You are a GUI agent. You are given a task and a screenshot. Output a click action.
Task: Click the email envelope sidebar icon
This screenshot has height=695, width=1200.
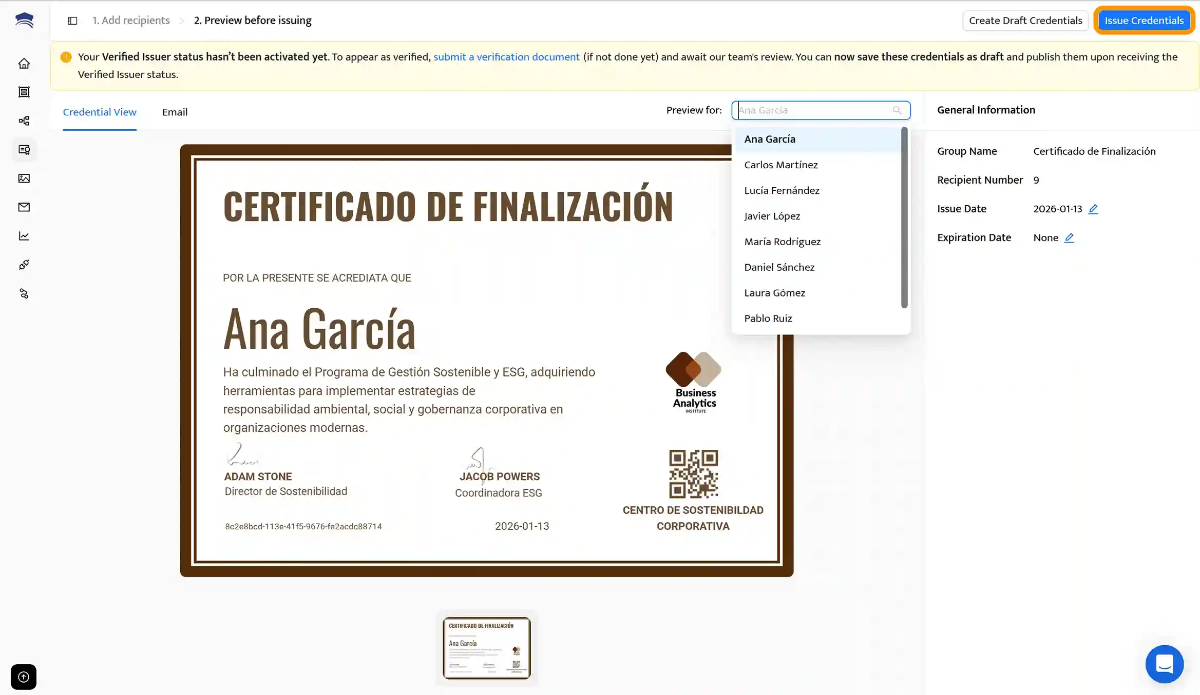[24, 207]
